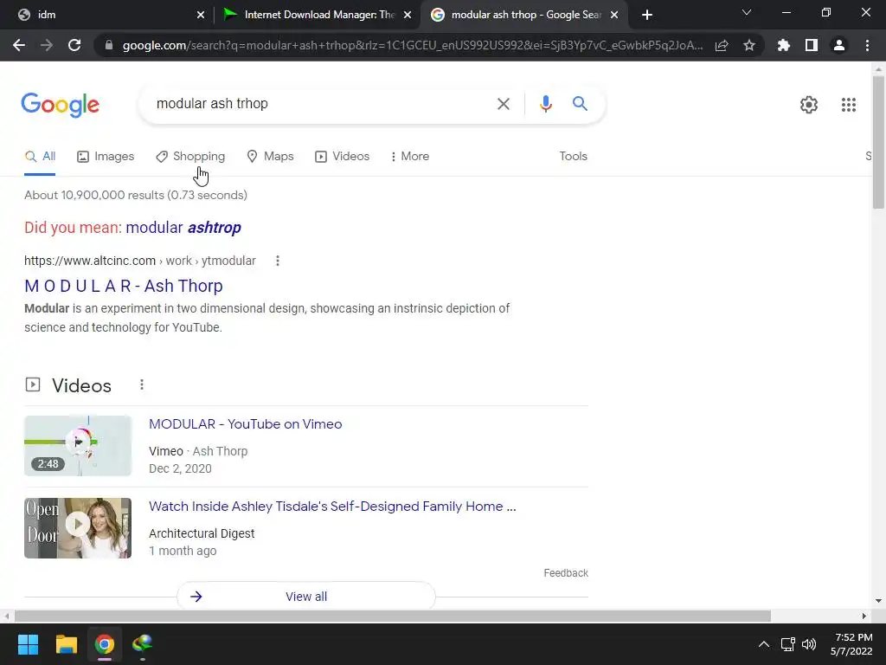Screen dimensions: 886x665
Task: Open Ashley Tisdale's Family Home video link
Action: click(332, 506)
